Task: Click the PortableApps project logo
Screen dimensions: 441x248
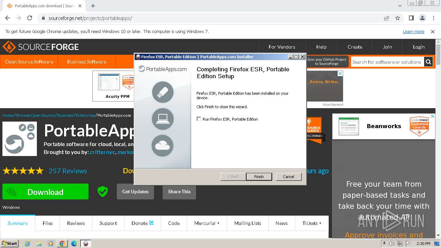Action: 20,139
